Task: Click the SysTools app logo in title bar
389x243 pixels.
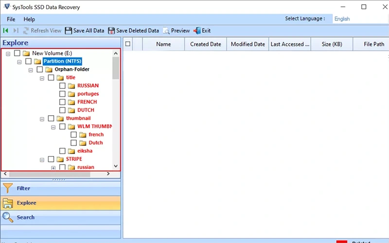Action: pyautogui.click(x=7, y=7)
